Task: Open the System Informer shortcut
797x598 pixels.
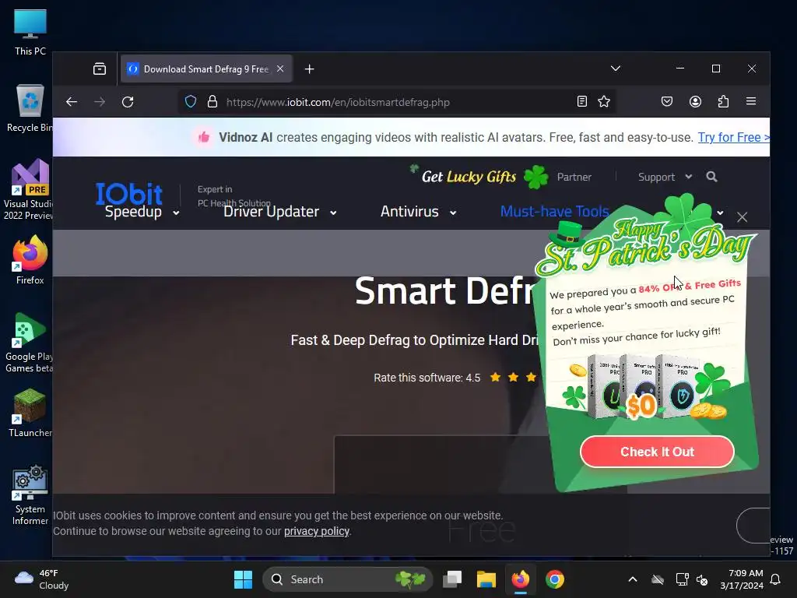Action: [30, 494]
